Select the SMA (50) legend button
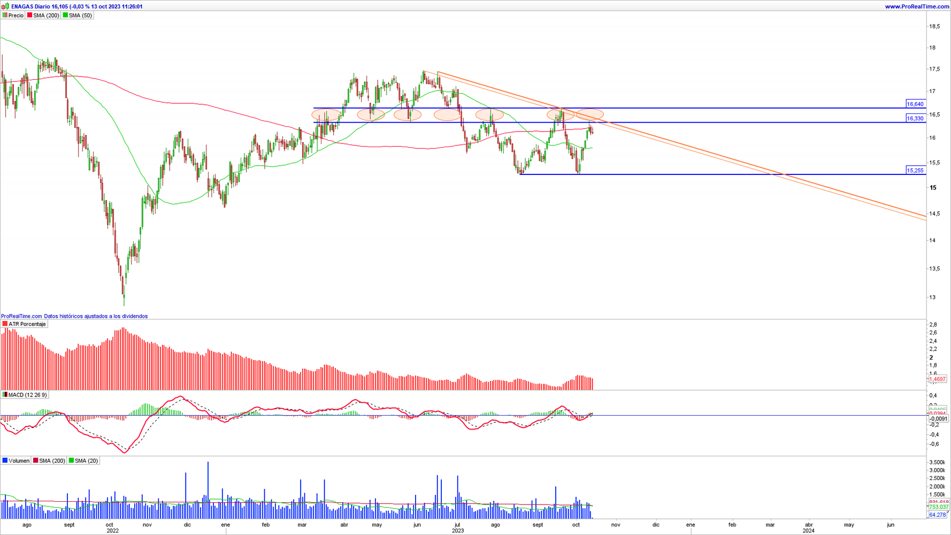The width and height of the screenshot is (951, 535). click(x=78, y=16)
